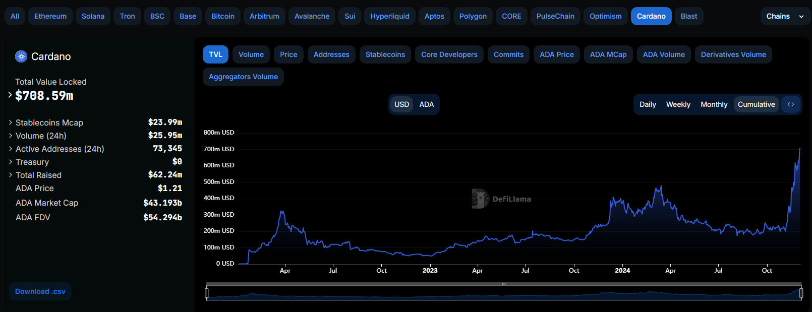812x312 pixels.
Task: Switch to the Solana chain
Action: tap(93, 16)
